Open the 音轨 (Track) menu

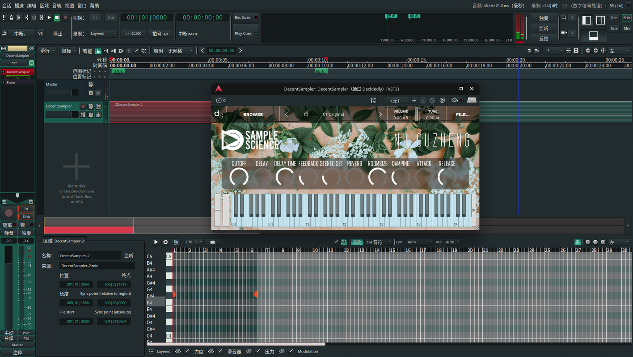pos(57,6)
